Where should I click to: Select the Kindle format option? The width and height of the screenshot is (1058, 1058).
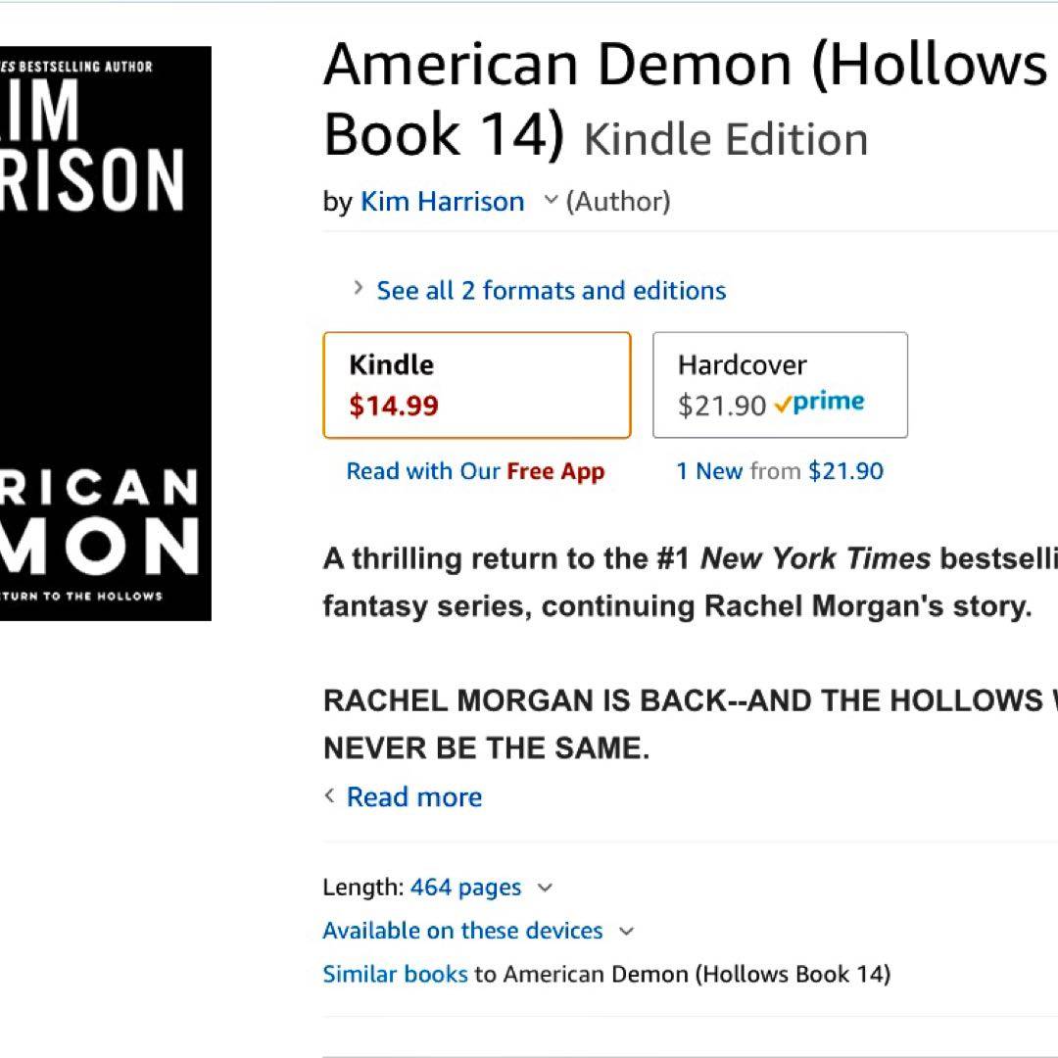[x=476, y=385]
